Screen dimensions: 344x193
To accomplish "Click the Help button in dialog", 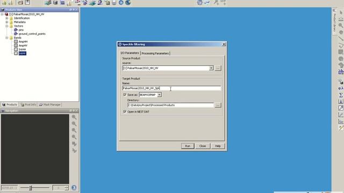I will 218,146.
